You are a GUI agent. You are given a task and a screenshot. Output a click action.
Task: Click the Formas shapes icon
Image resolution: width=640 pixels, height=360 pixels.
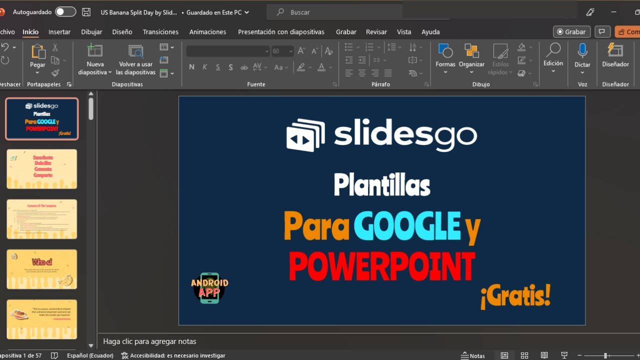click(x=445, y=51)
